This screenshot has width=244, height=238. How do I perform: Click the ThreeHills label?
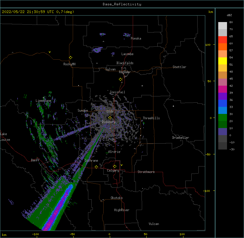point(151,118)
